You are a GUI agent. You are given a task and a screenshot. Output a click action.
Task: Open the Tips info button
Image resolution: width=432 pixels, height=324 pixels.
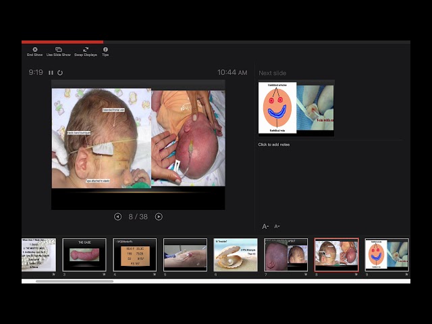coord(105,51)
